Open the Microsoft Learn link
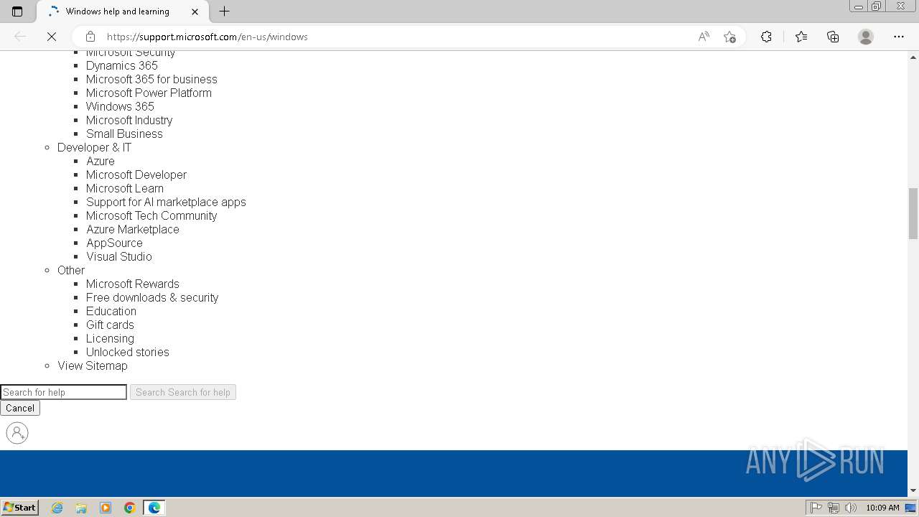Viewport: 919px width, 517px height. 125,188
